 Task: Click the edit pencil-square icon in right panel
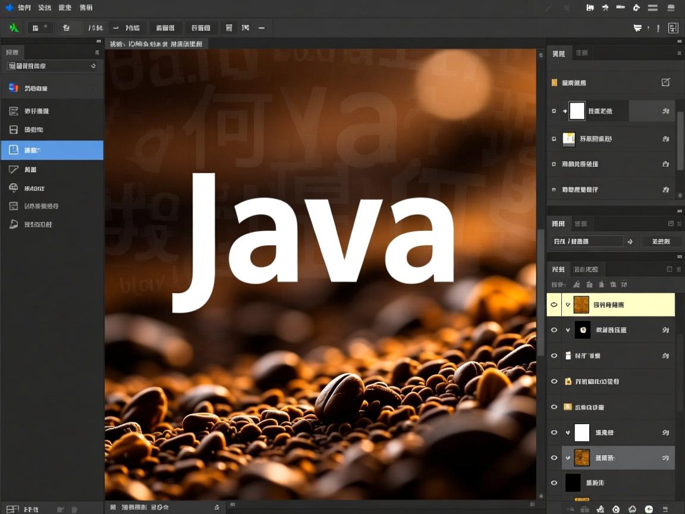[x=665, y=83]
